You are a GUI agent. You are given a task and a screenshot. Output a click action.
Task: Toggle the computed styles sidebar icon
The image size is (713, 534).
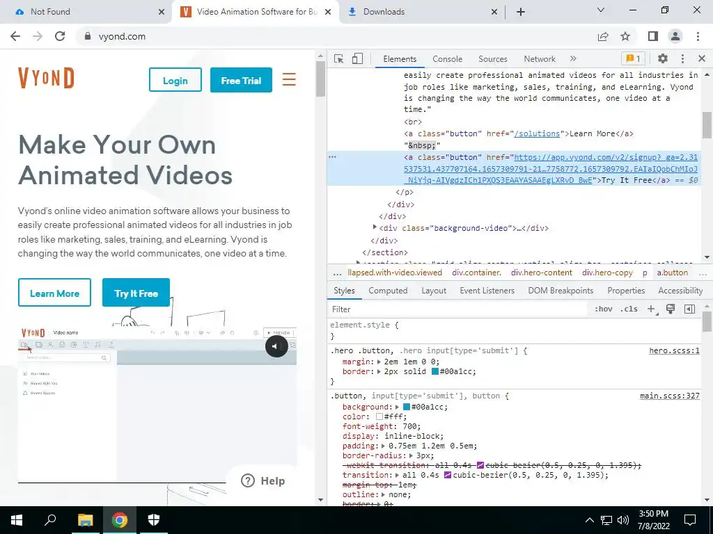689,309
